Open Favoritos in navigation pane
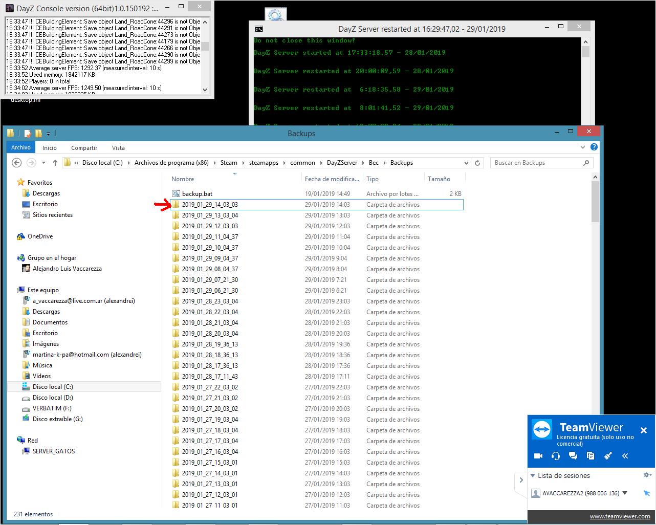 click(x=39, y=183)
